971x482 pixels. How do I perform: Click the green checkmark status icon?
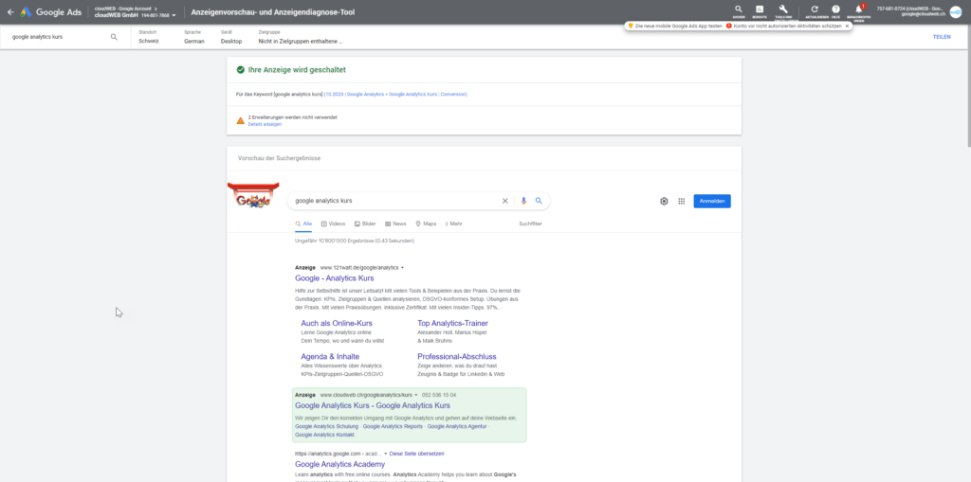pos(240,70)
